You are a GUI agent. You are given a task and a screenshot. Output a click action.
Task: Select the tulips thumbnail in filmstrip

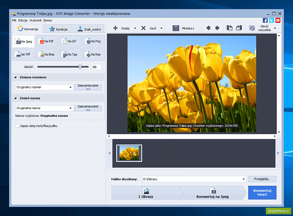[x=129, y=153]
